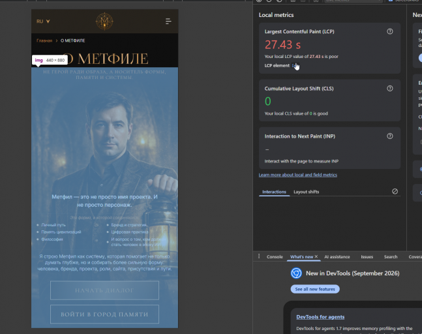
Task: Click the LCP element img link
Action: pyautogui.click(x=294, y=65)
